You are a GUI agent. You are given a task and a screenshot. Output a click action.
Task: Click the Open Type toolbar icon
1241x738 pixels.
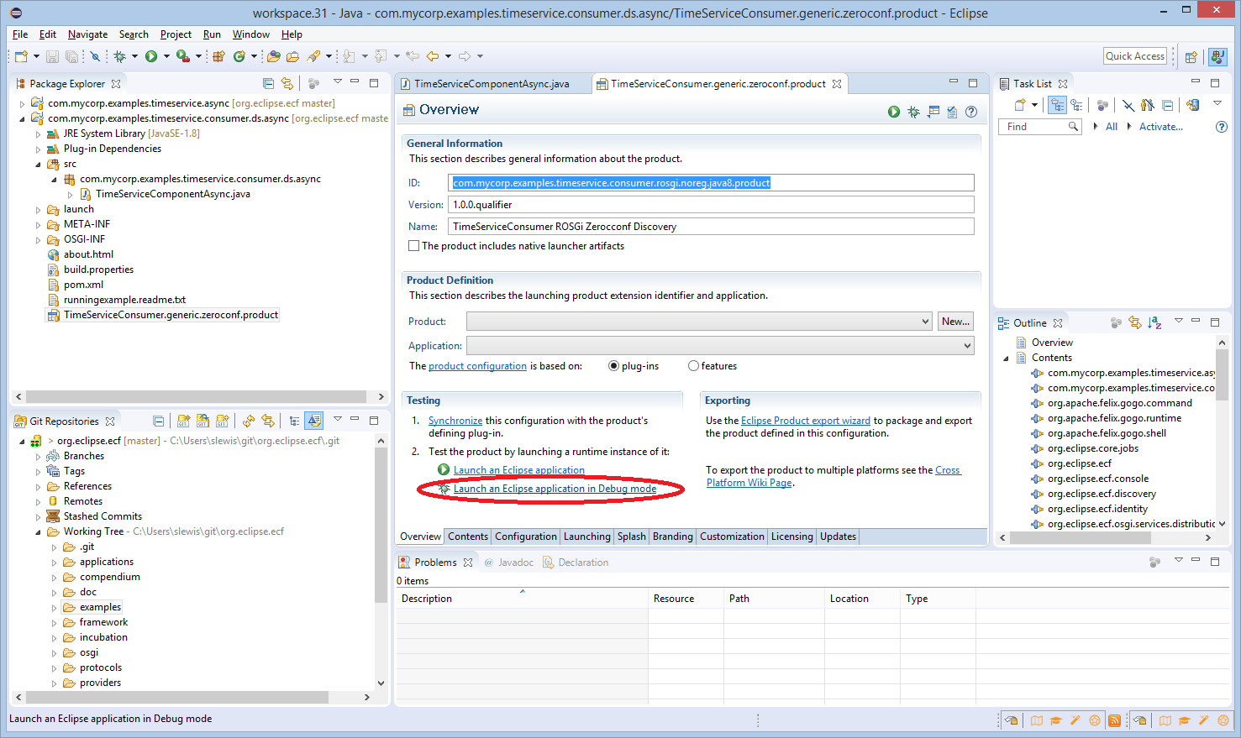274,56
